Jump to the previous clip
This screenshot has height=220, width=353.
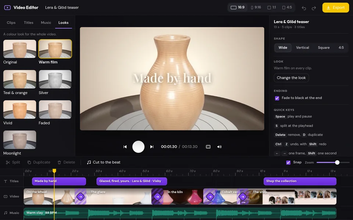point(125,147)
